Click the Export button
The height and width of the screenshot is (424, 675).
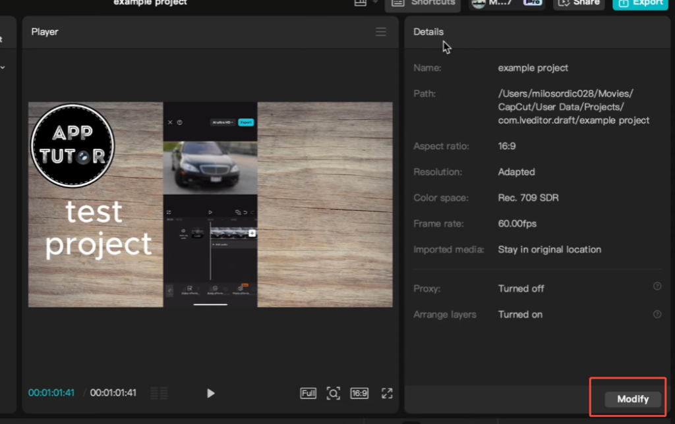click(x=639, y=4)
